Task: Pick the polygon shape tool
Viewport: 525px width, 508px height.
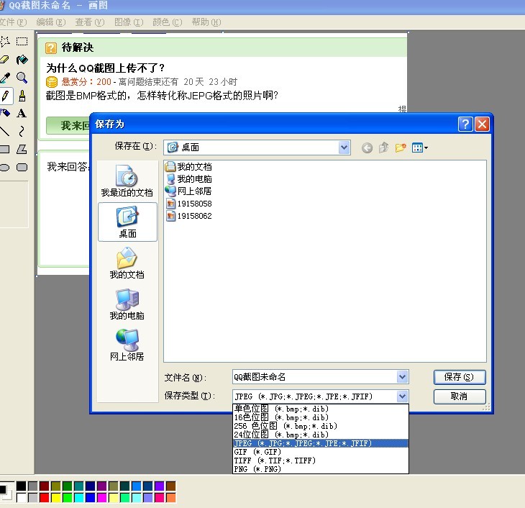Action: pos(22,149)
